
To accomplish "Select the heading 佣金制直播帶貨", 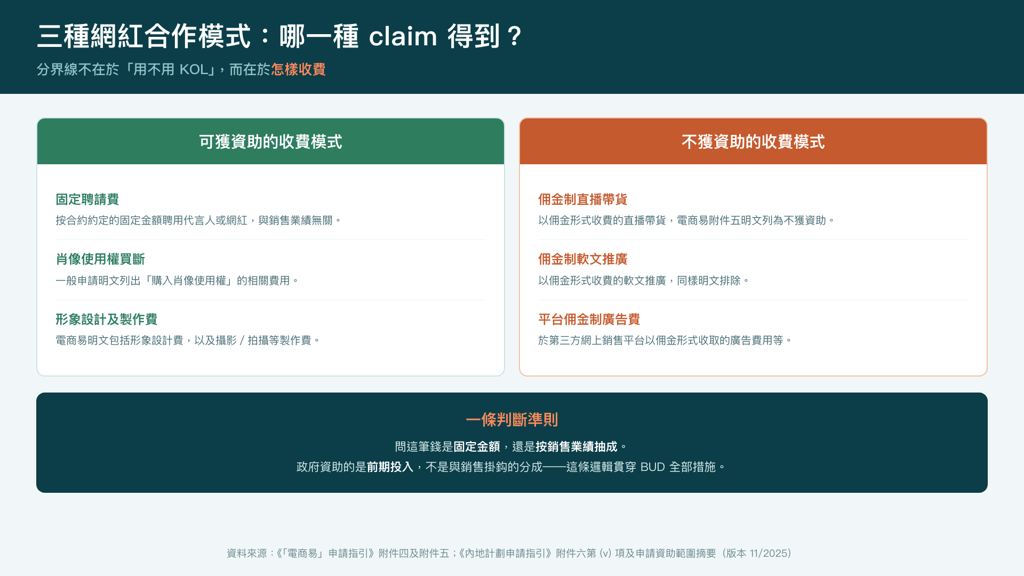I will click(582, 199).
